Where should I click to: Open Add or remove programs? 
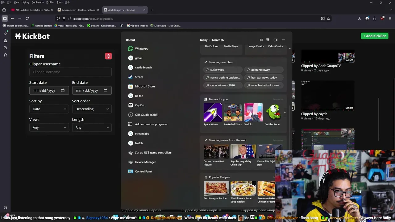point(148,124)
